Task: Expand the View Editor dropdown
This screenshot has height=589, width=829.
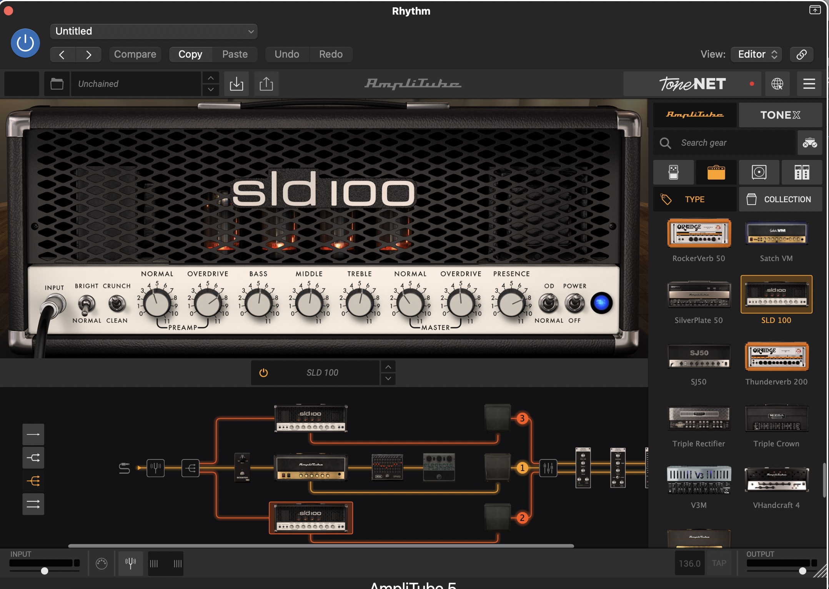Action: tap(757, 54)
